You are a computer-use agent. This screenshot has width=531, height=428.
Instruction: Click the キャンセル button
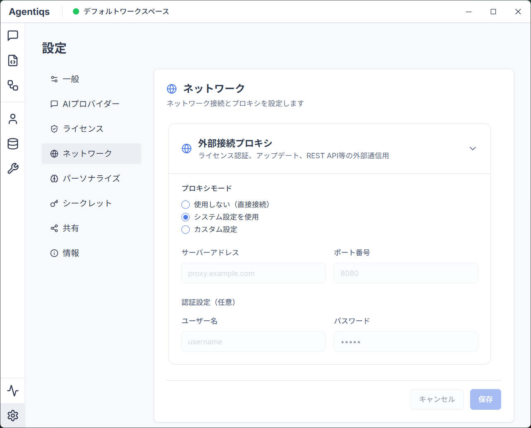coord(437,399)
